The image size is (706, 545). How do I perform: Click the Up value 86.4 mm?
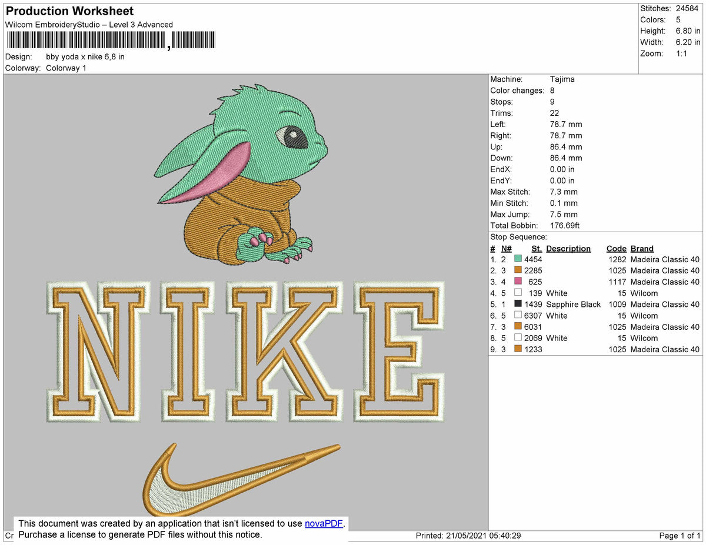[x=566, y=147]
